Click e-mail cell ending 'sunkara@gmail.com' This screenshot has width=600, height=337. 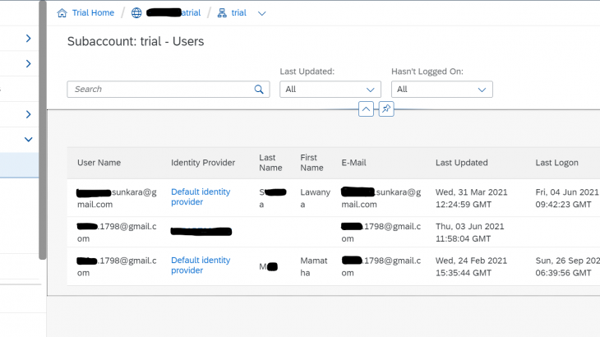pyautogui.click(x=381, y=198)
